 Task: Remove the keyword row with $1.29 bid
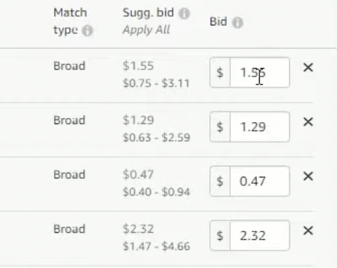pos(308,122)
